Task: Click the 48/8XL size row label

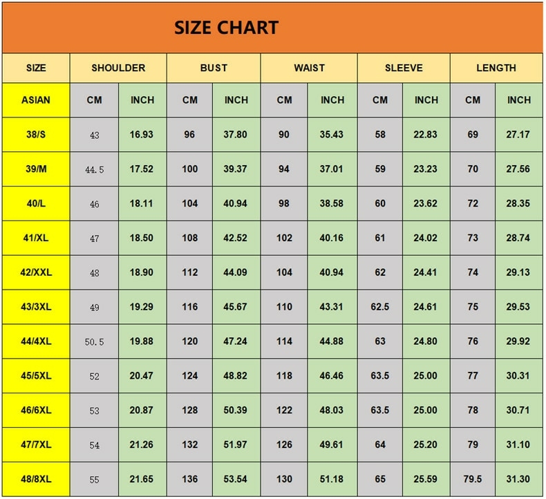Action: click(36, 479)
